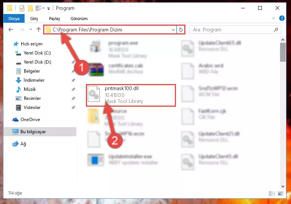291x204 pixels.
Task: Click the Properties checkmark icon in title bar
Action: (x=22, y=8)
